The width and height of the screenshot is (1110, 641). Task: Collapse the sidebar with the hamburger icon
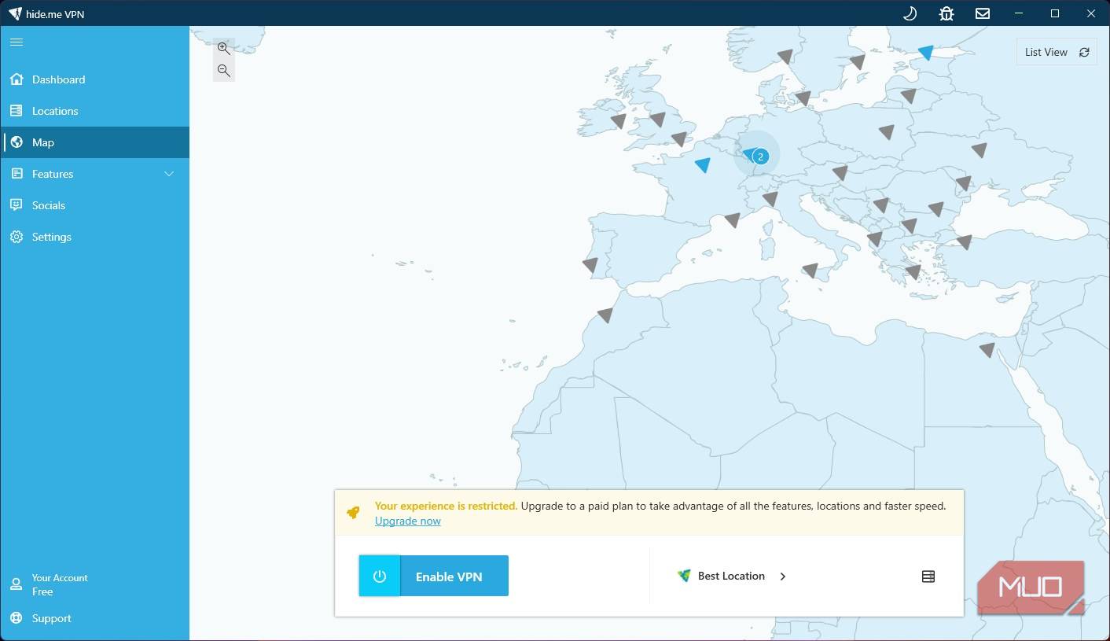click(16, 42)
